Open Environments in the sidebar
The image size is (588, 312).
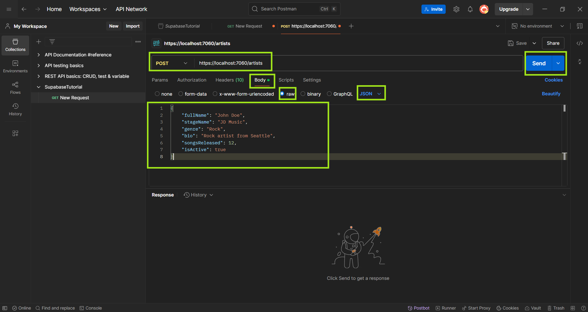pos(15,67)
